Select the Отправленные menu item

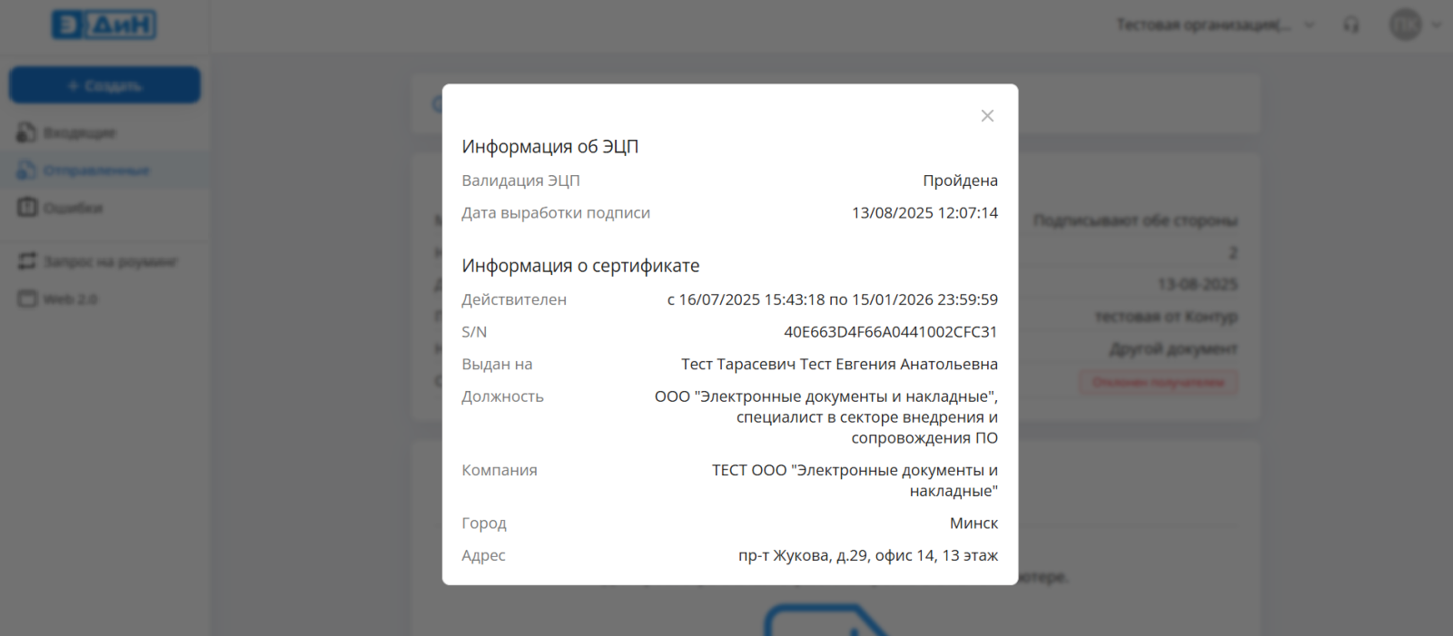pos(96,171)
